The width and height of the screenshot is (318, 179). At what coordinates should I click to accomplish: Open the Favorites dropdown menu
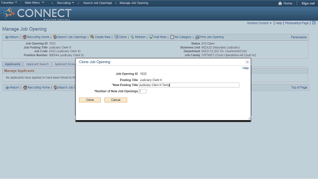9,2
